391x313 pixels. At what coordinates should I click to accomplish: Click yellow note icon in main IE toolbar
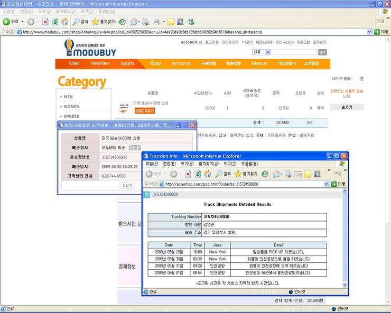pyautogui.click(x=171, y=22)
